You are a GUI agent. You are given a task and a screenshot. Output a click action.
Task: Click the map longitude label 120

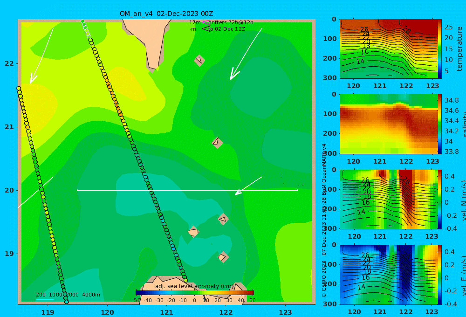point(107,312)
